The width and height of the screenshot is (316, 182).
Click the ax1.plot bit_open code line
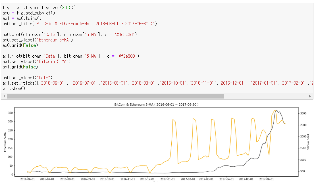71,56
